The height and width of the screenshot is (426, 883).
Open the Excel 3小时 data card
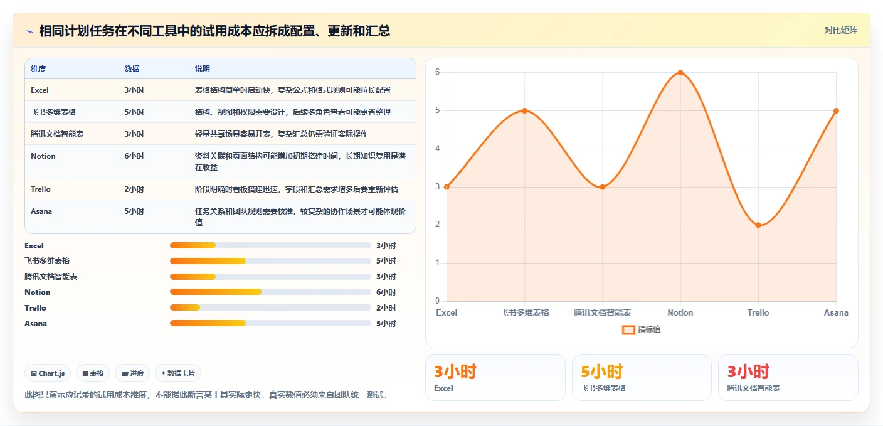(x=495, y=378)
